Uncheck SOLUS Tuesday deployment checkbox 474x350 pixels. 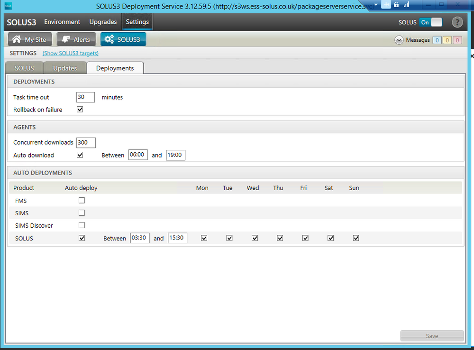229,238
